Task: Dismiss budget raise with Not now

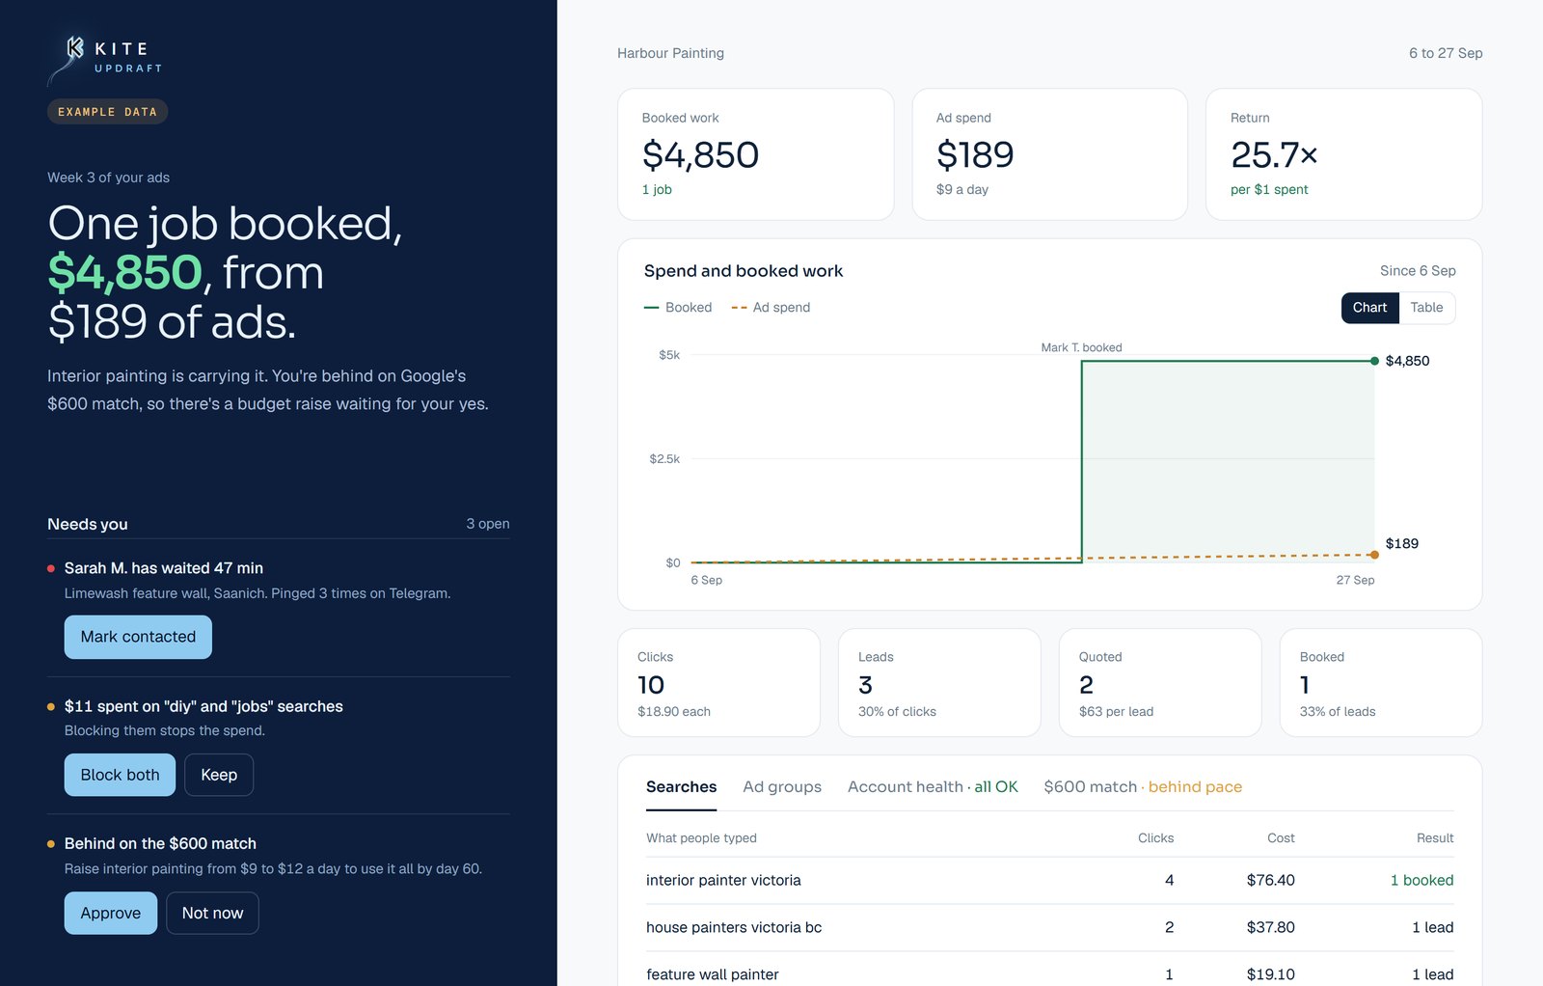Action: (x=212, y=913)
